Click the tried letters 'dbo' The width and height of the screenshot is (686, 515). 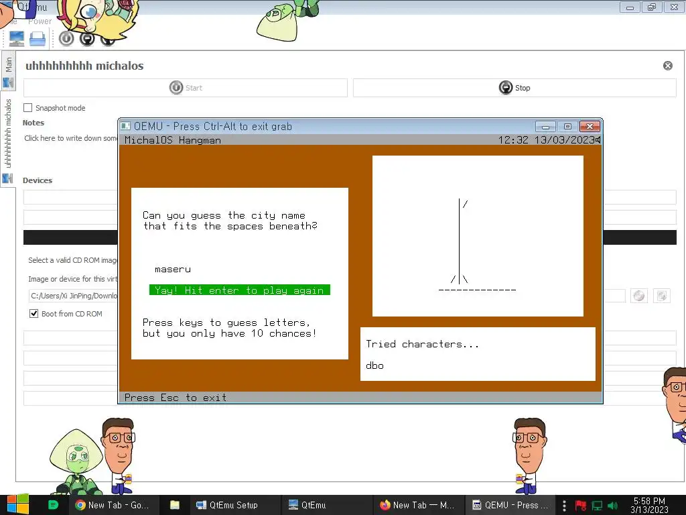[x=375, y=365]
